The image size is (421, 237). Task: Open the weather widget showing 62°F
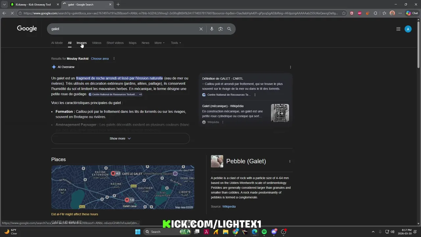click(11, 232)
